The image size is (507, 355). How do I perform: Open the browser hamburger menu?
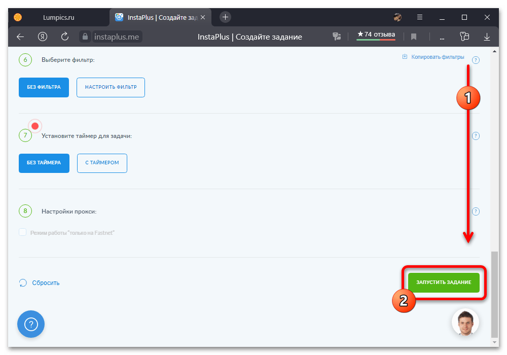[x=419, y=17]
